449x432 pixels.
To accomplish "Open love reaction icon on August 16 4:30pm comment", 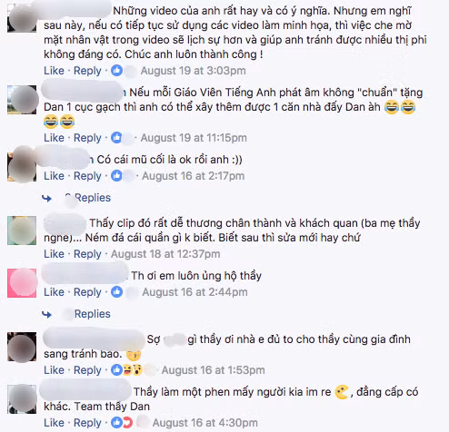I will tap(128, 423).
